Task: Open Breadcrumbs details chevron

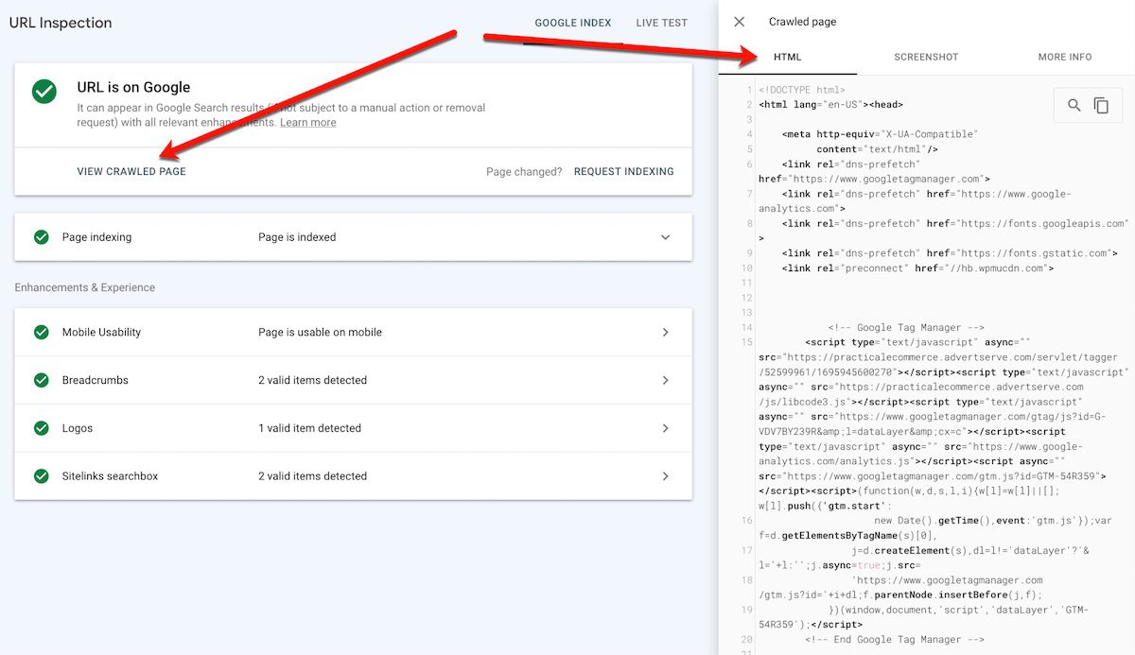Action: (665, 380)
